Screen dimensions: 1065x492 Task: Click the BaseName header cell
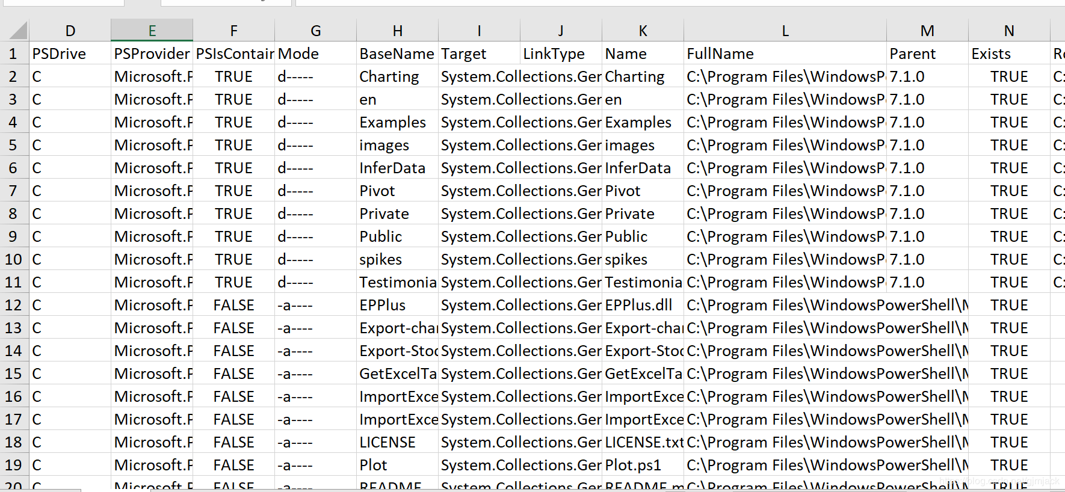click(398, 54)
